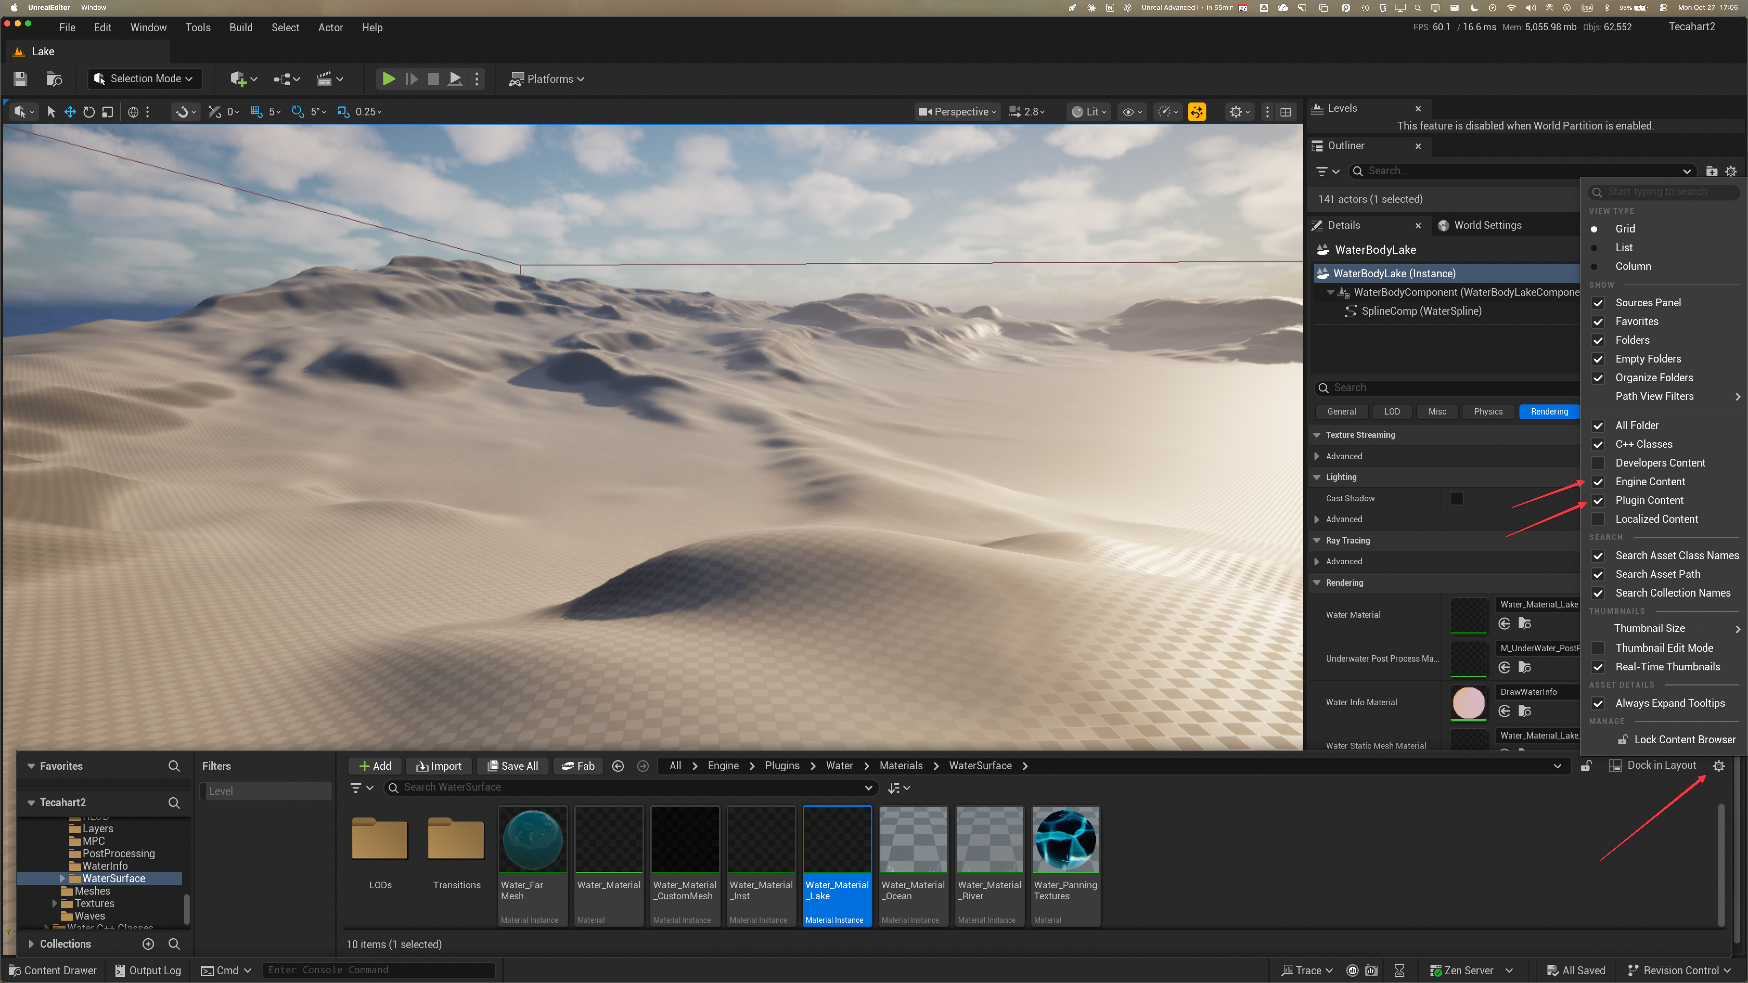This screenshot has width=1748, height=983.
Task: Open the viewport settings gear
Action: 1240,112
